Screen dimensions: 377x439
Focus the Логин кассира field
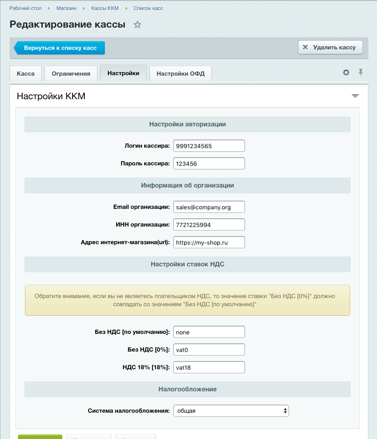(x=209, y=146)
